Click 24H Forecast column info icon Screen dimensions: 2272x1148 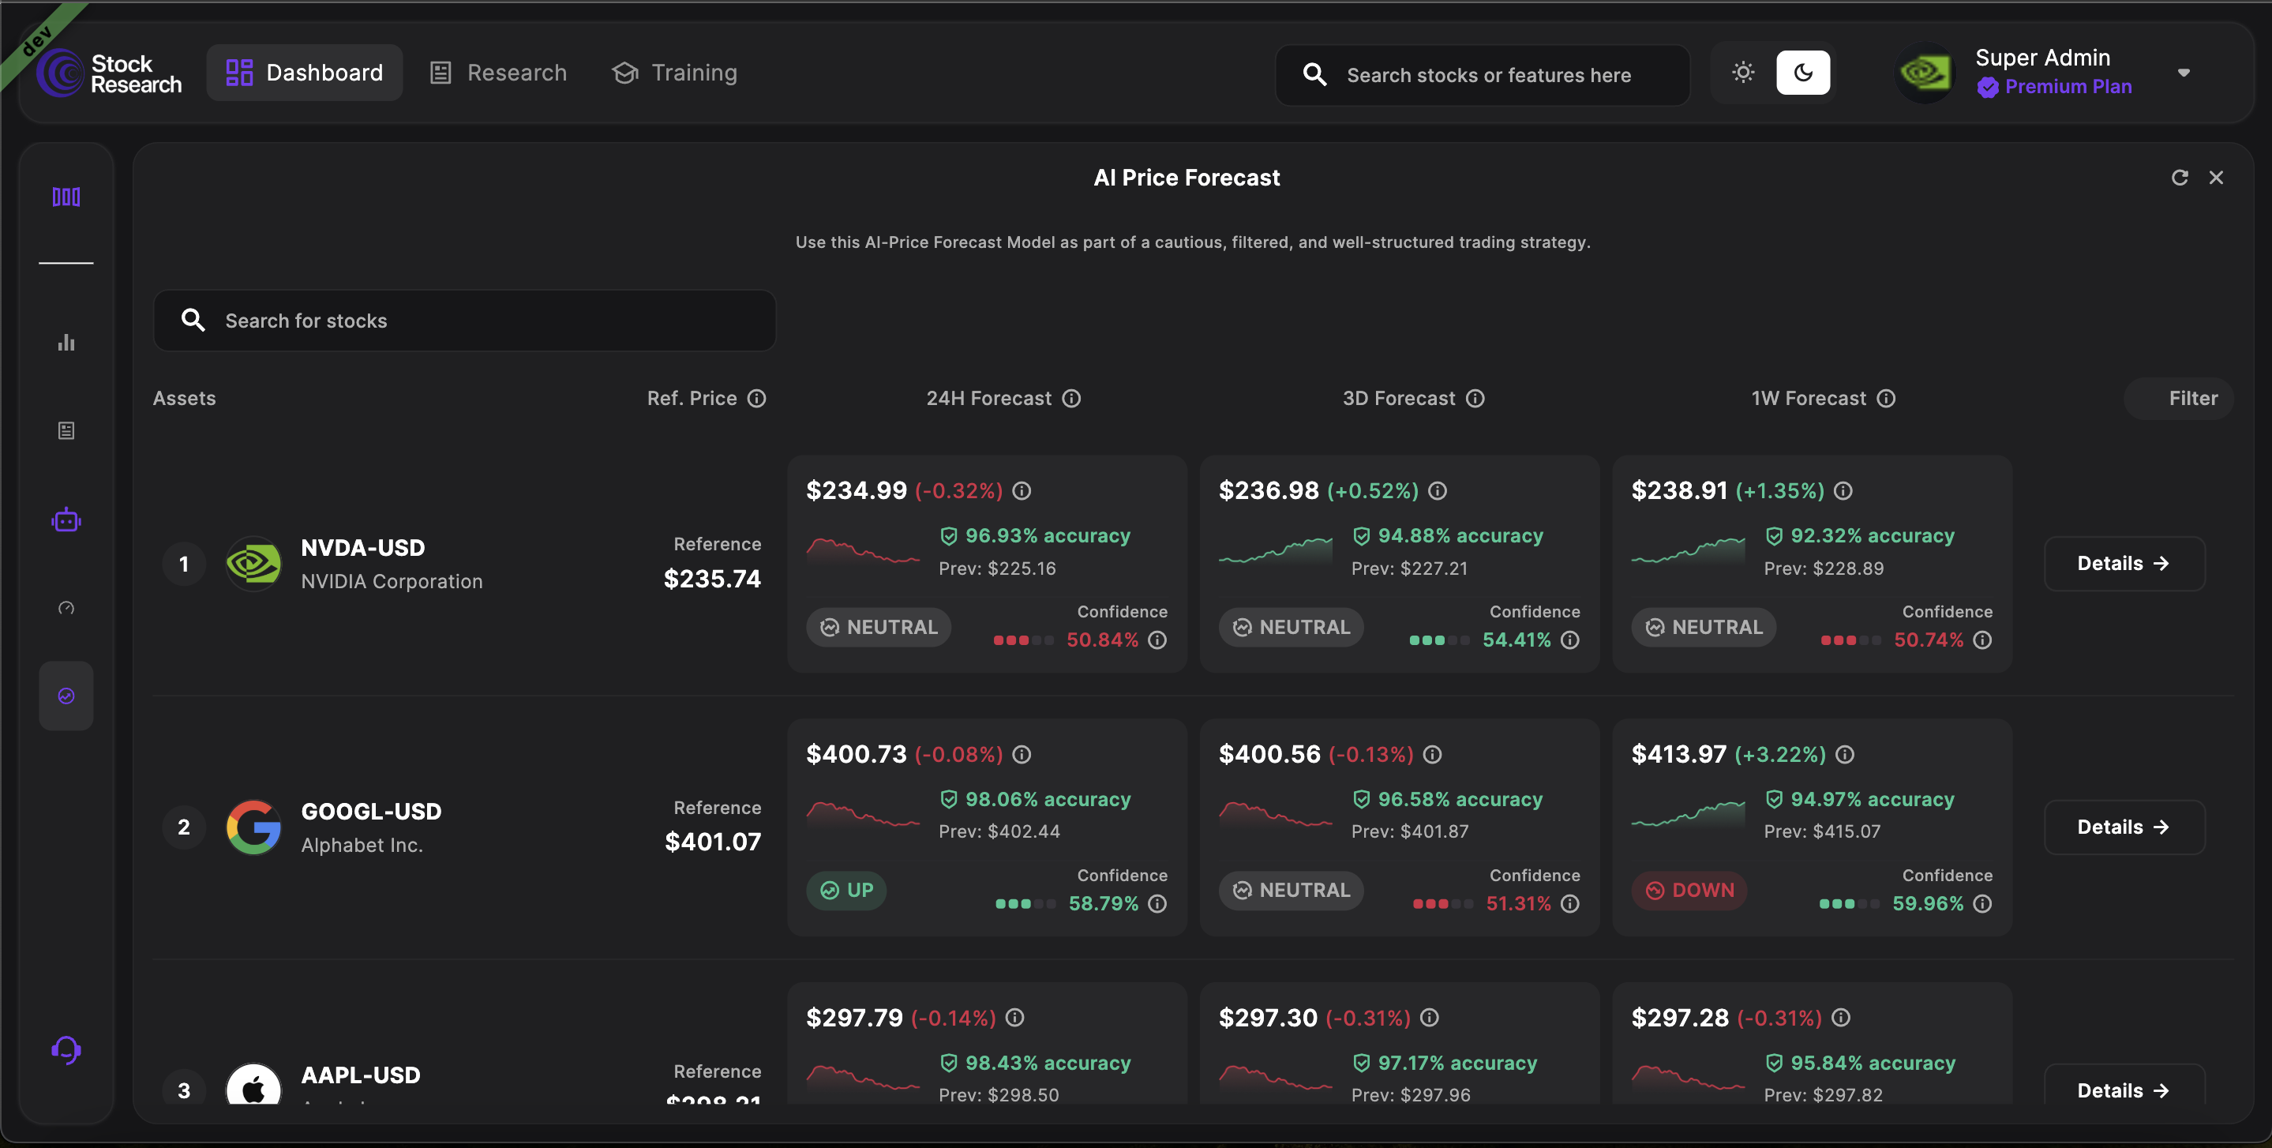(x=1071, y=398)
